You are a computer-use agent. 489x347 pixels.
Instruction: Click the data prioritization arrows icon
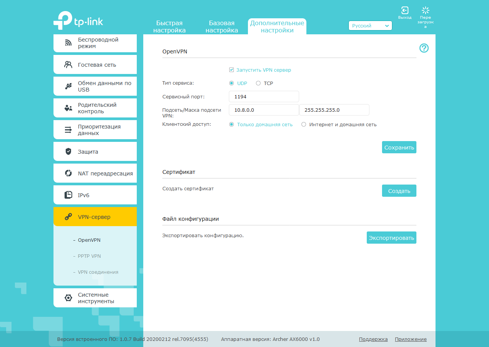68,130
